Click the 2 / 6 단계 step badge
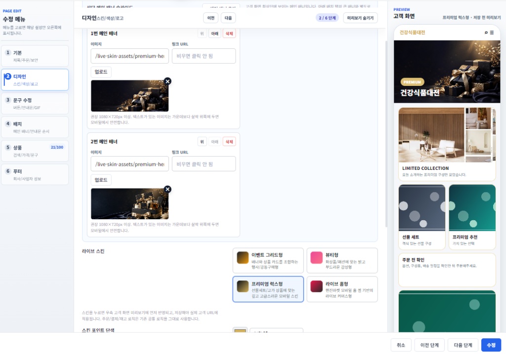Image resolution: width=506 pixels, height=354 pixels. point(327,18)
